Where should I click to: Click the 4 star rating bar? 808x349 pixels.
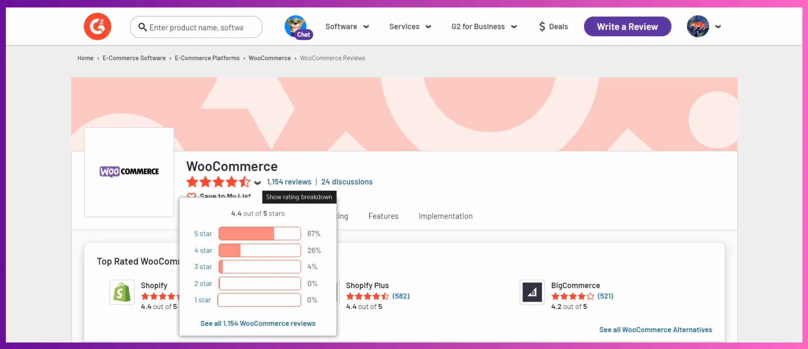point(260,250)
